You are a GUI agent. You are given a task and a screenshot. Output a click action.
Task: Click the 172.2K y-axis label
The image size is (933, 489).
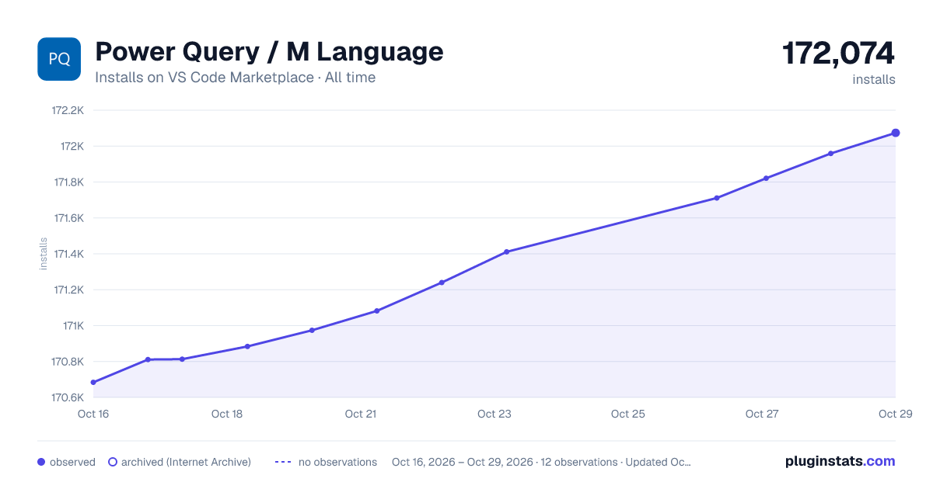(x=68, y=110)
